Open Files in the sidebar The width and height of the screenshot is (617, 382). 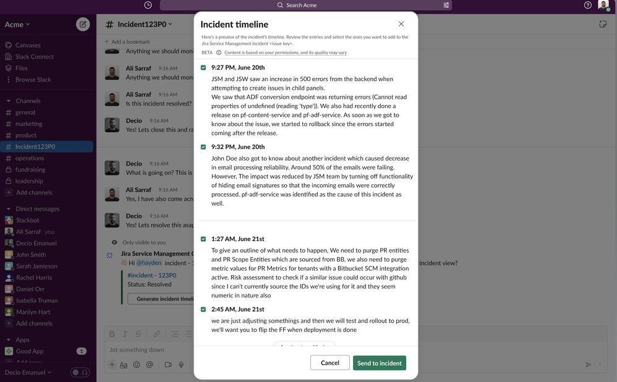(21, 68)
